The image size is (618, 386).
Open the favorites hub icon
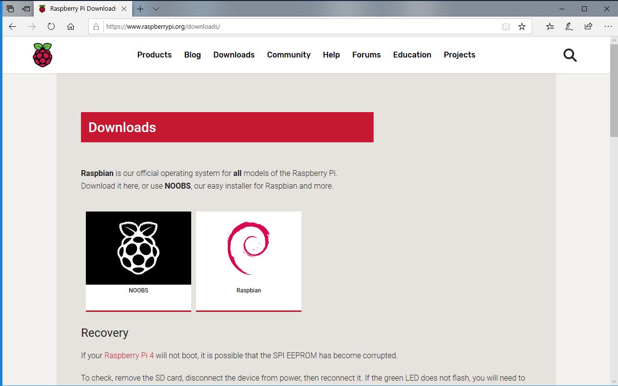pyautogui.click(x=550, y=26)
